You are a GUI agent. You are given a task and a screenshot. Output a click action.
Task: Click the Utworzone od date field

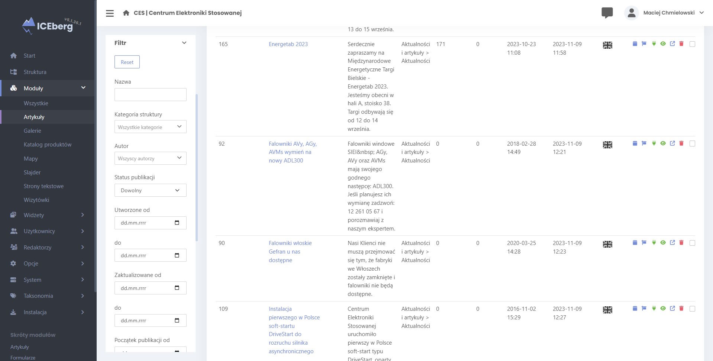[150, 223]
